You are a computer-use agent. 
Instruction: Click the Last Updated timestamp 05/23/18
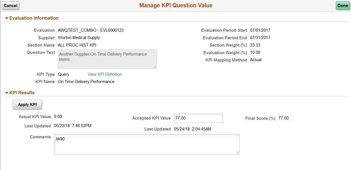pos(72,126)
